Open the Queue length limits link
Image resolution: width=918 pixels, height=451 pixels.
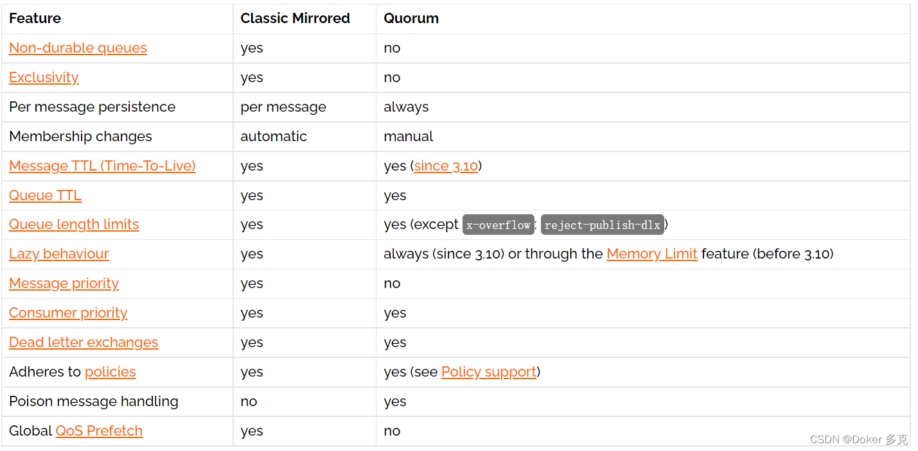[74, 225]
